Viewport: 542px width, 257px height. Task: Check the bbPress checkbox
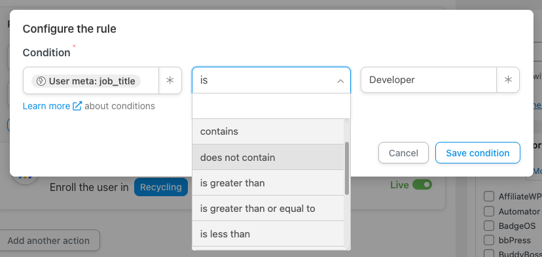pos(489,240)
